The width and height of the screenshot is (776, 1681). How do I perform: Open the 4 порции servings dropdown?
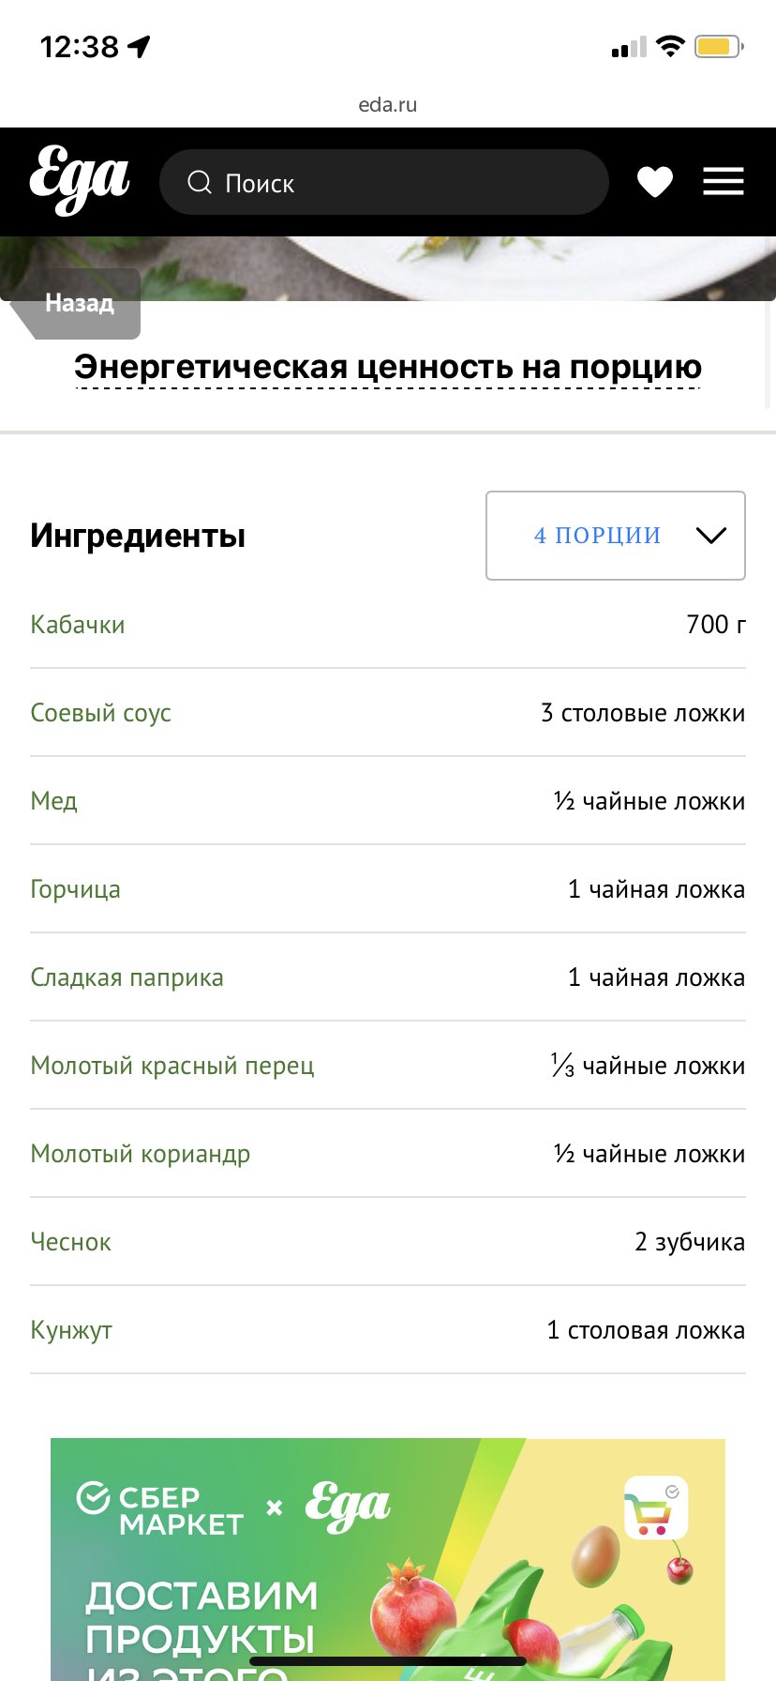pos(616,536)
